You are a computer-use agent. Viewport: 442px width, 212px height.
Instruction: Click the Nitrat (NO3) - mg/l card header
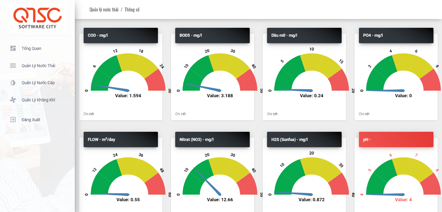coord(212,139)
